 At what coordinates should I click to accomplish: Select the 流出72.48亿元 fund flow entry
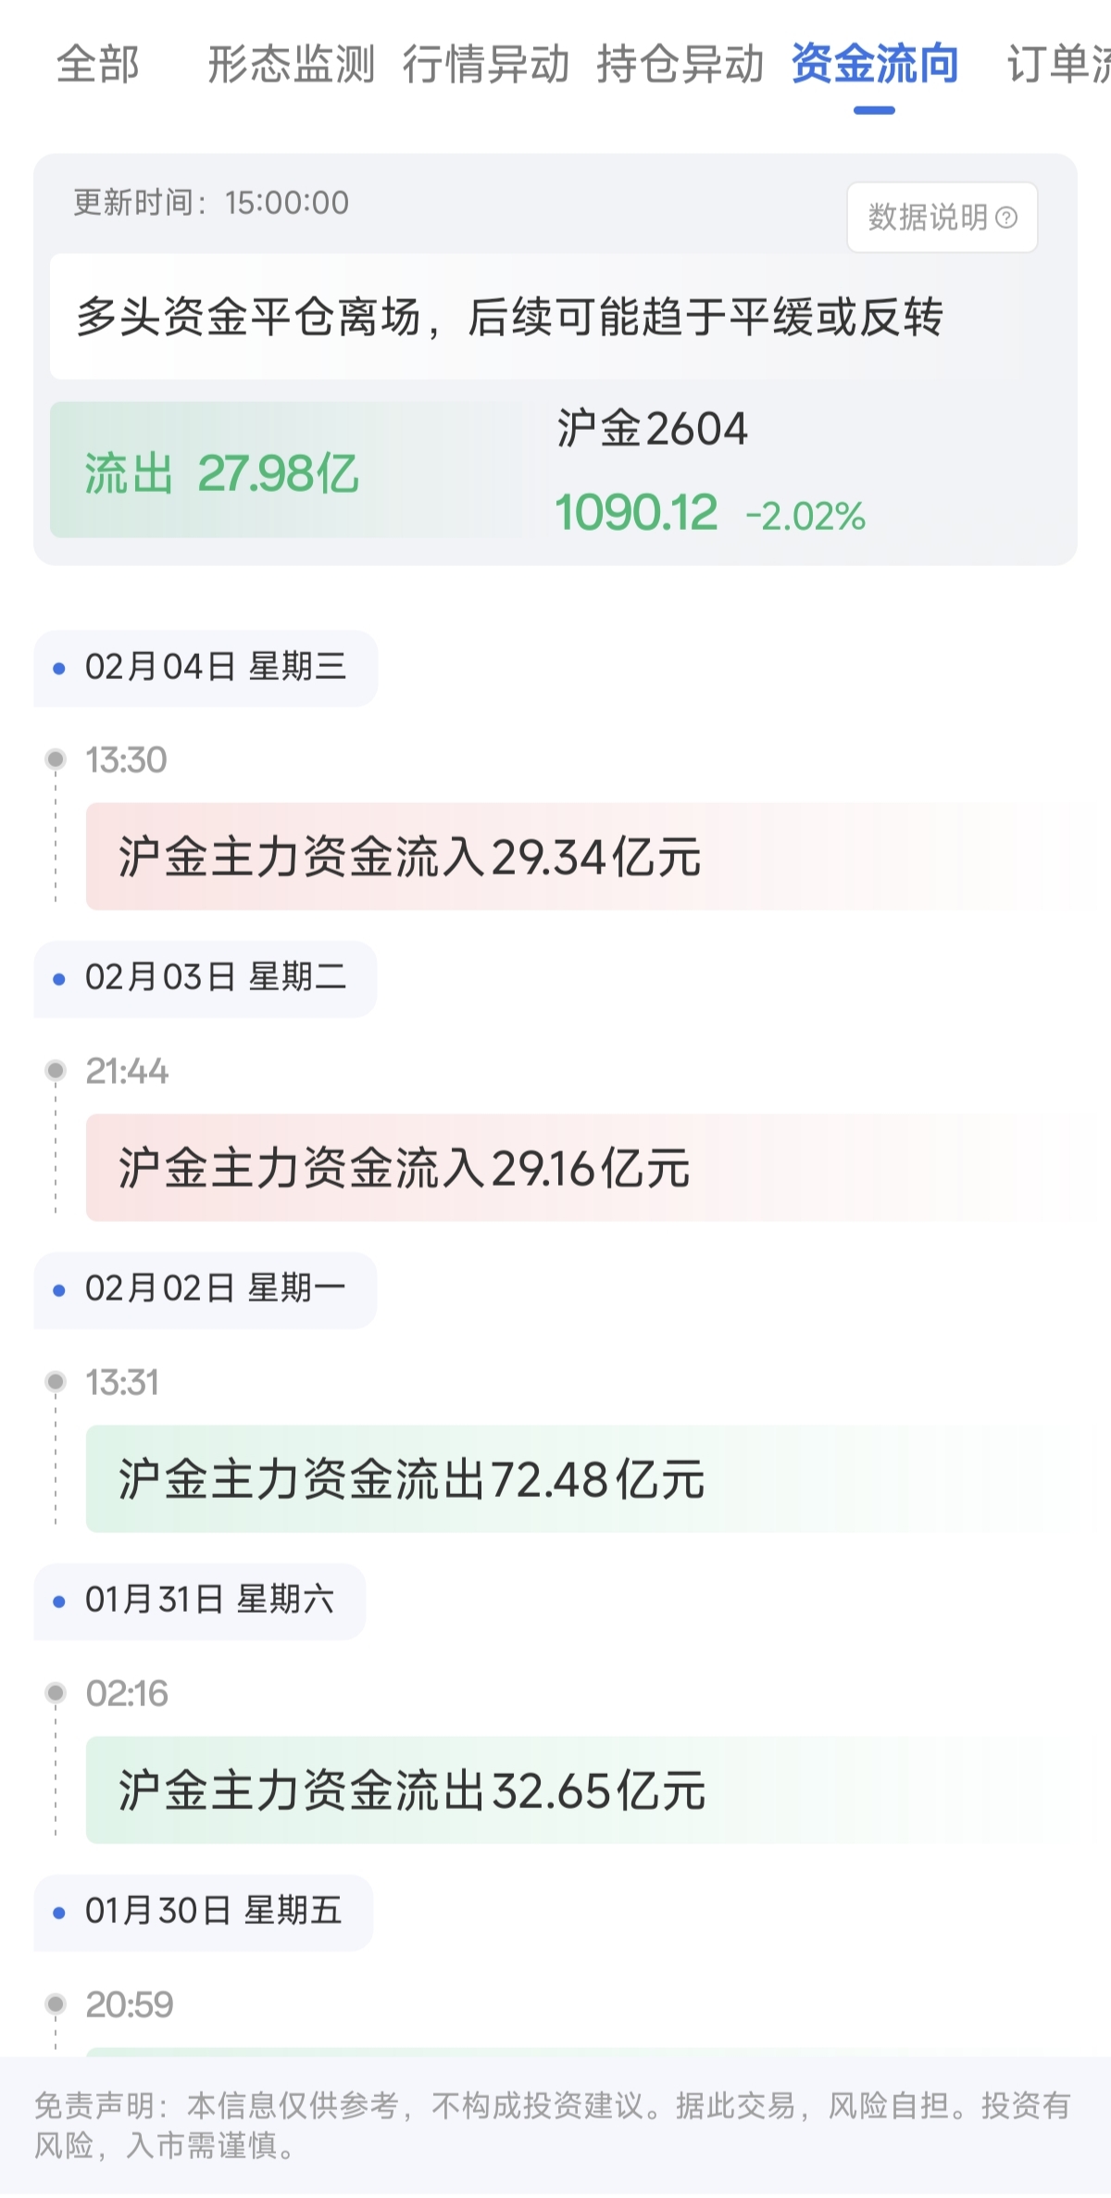411,1479
